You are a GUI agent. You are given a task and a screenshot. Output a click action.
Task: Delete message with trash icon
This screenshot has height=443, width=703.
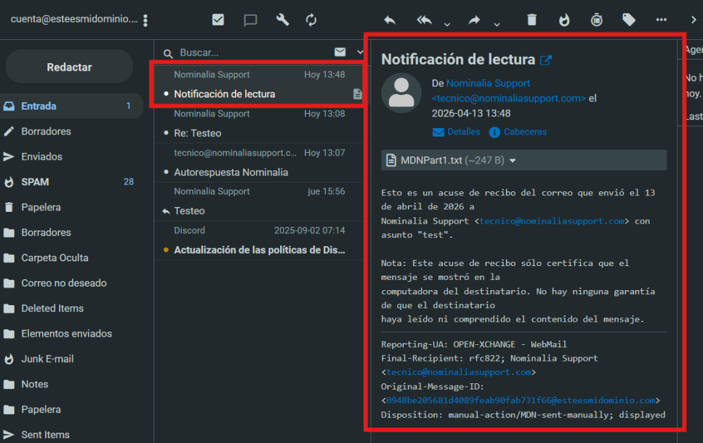[x=531, y=20]
